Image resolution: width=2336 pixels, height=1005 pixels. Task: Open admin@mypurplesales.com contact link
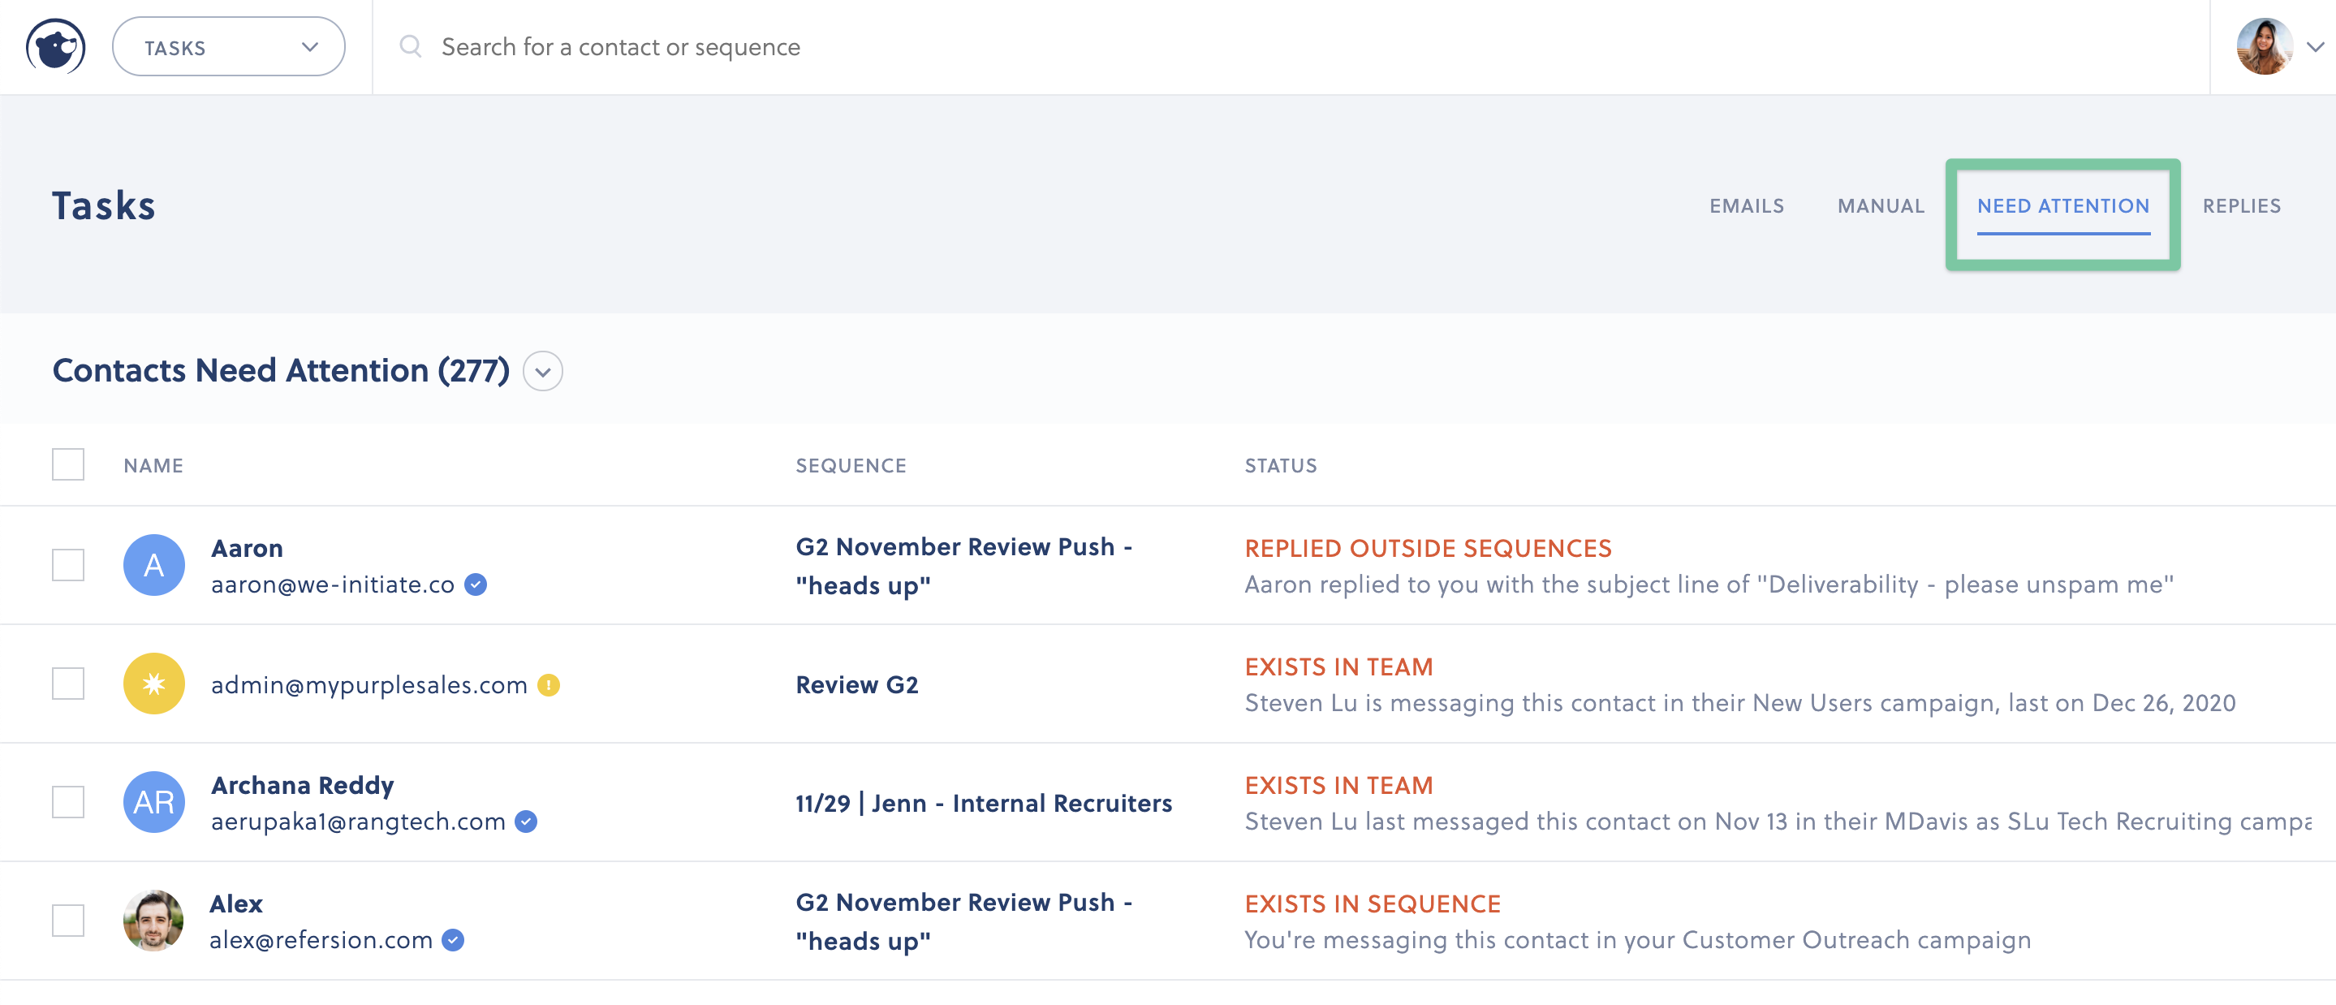click(369, 685)
